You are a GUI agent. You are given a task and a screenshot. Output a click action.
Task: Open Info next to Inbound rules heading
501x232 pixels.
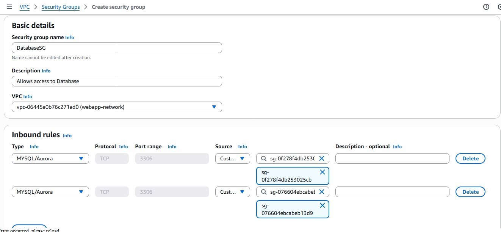(67, 135)
